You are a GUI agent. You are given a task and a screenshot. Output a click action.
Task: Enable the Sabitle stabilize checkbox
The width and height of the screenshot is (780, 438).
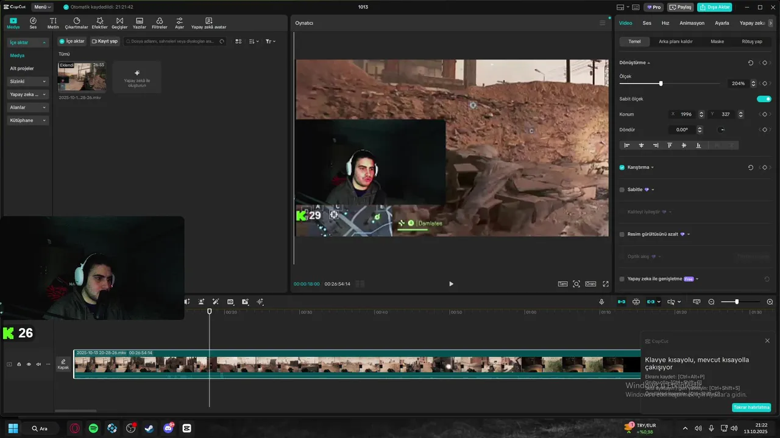coord(622,190)
